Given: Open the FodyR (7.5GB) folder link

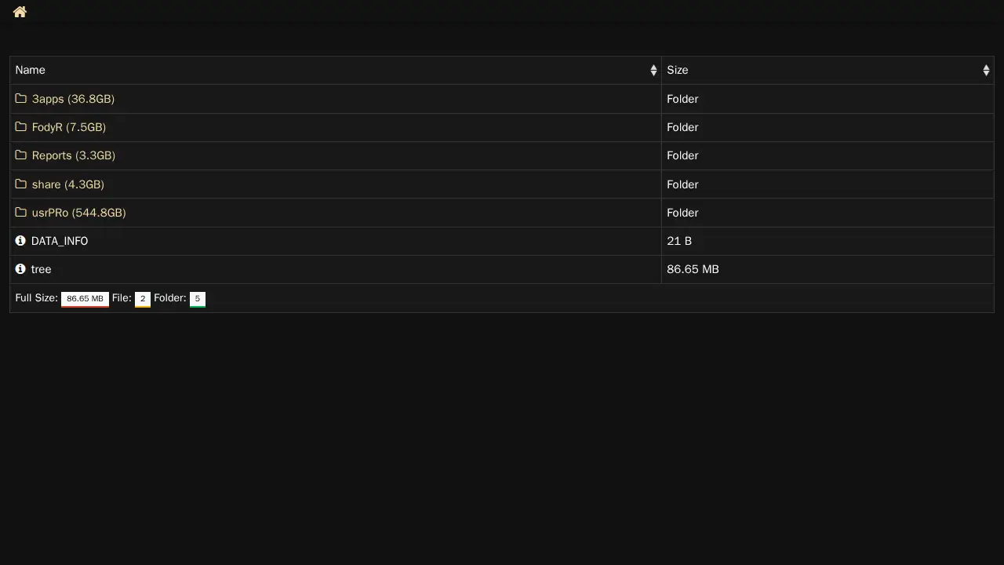Looking at the screenshot, I should pos(69,127).
